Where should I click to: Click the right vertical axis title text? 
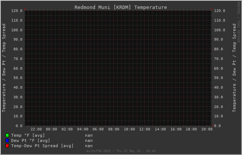coord(235,68)
